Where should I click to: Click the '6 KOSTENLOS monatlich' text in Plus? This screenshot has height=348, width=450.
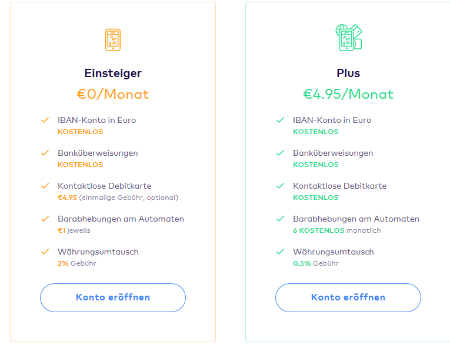tap(336, 230)
